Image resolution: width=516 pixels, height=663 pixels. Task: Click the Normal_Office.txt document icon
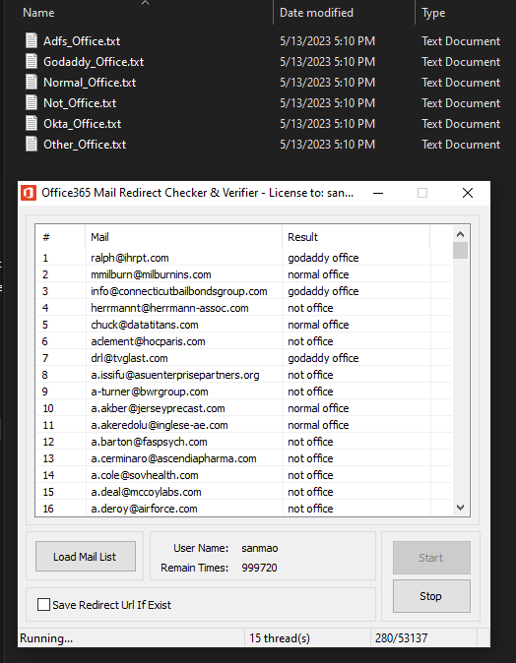(32, 82)
